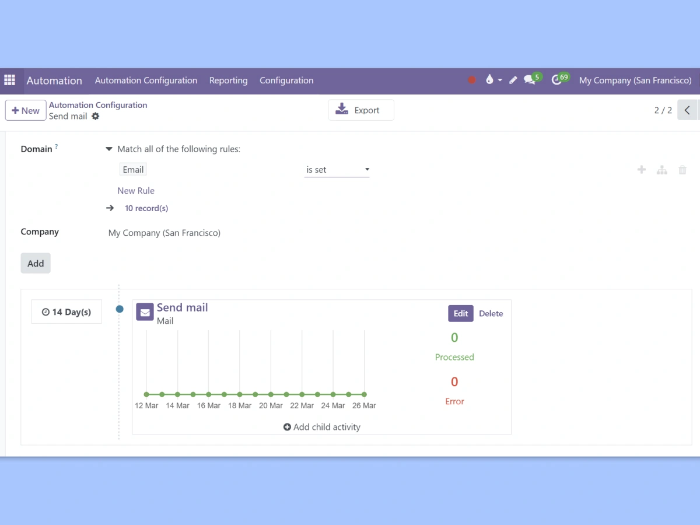This screenshot has height=525, width=700.
Task: Click the pencil studio edit icon
Action: (513, 80)
